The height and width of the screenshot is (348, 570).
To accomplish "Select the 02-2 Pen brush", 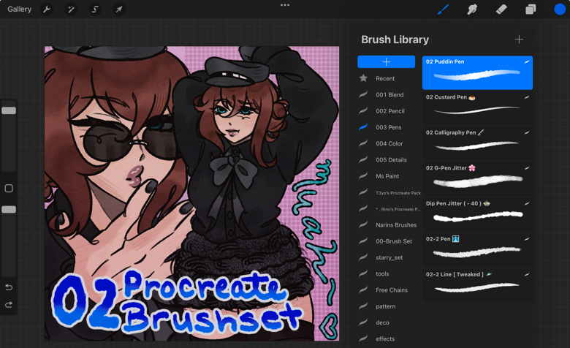I will [477, 249].
